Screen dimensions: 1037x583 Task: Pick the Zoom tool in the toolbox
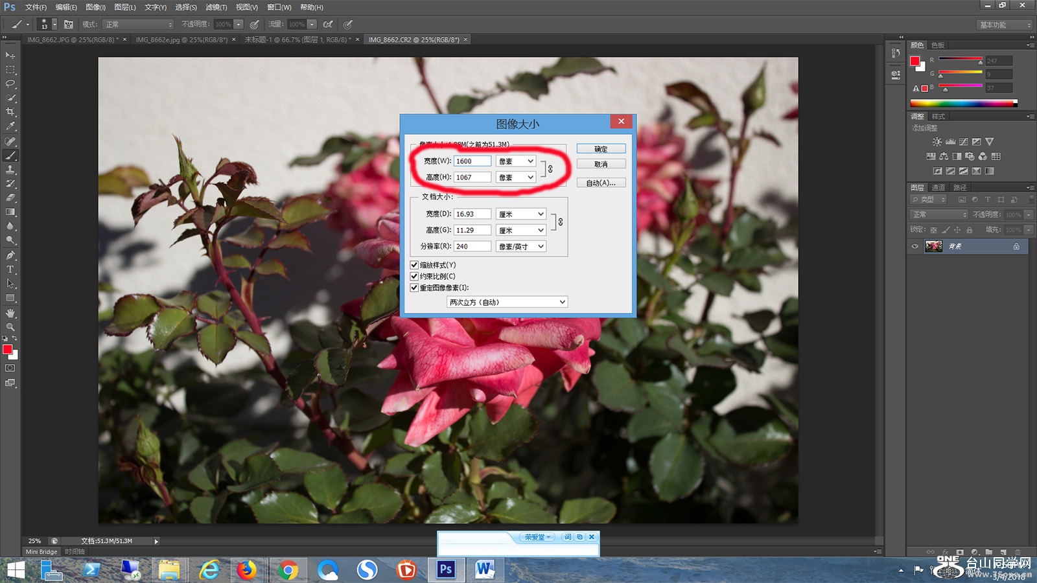click(x=10, y=327)
